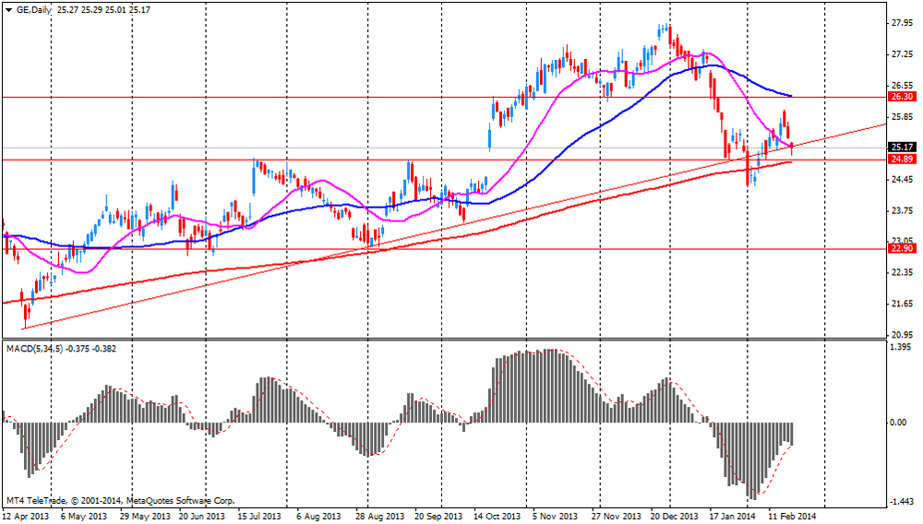The width and height of the screenshot is (923, 524).
Task: Click the 28 Aug 2013 date label
Action: point(379,517)
